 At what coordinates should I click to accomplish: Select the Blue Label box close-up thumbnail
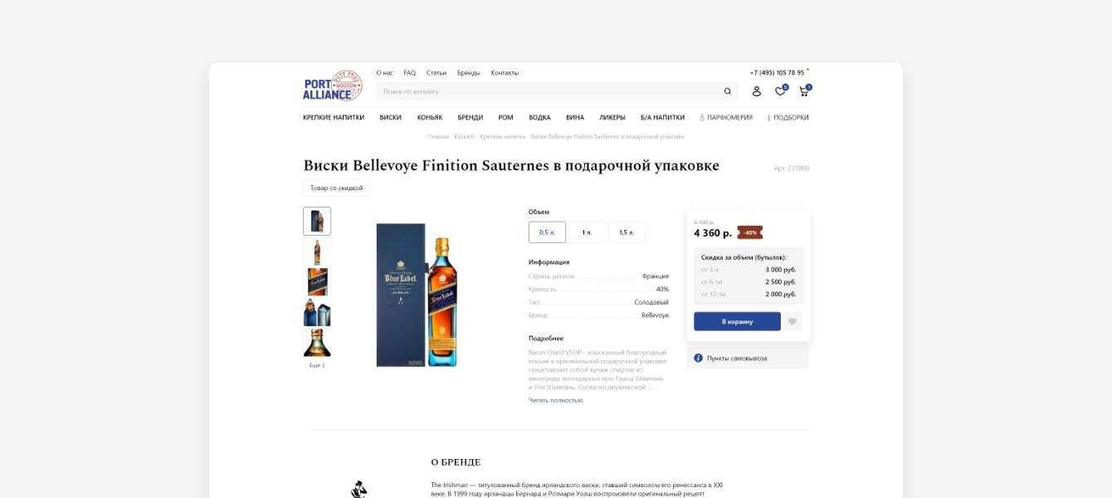[x=317, y=282]
